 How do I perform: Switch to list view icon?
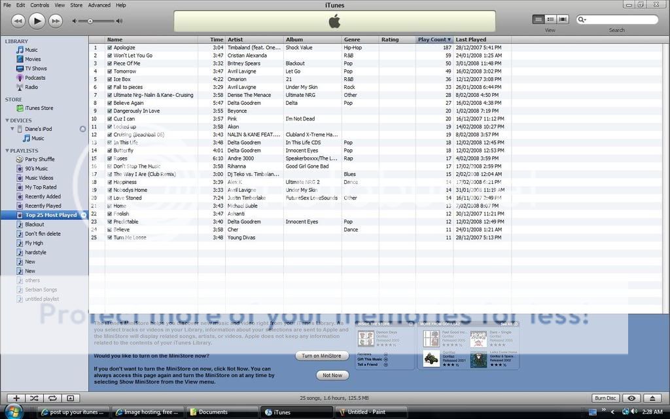pyautogui.click(x=538, y=19)
